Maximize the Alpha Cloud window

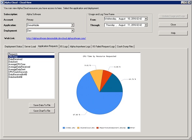coord(185,3)
